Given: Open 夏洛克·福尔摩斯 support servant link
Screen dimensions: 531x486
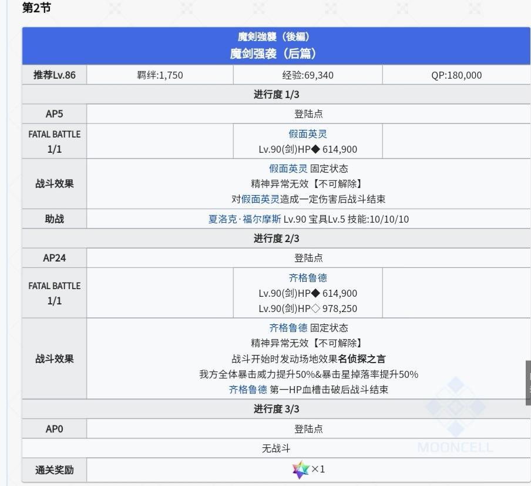Looking at the screenshot, I should 244,219.
